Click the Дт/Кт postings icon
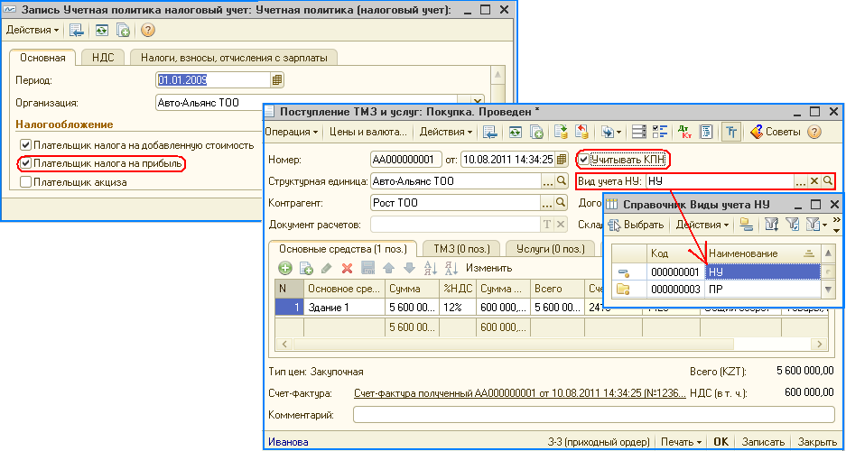Screen dimensions: 846x451 click(x=683, y=132)
